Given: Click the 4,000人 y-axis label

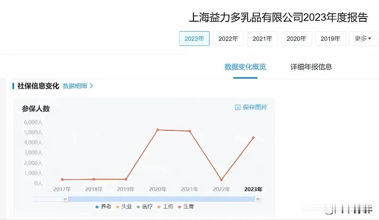Looking at the screenshot, I should tap(33, 143).
